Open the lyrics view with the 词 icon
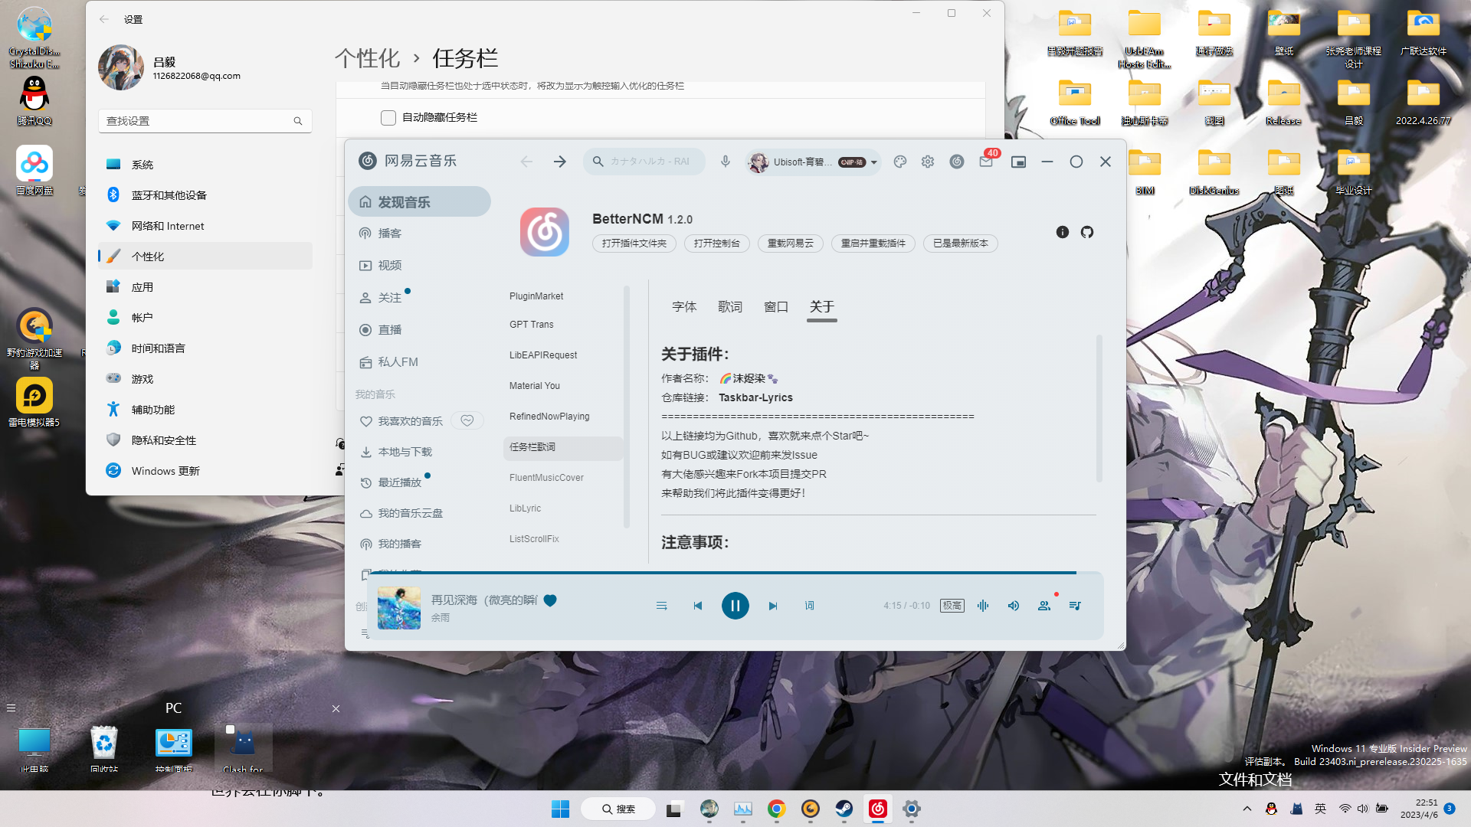The image size is (1471, 827). pos(809,605)
